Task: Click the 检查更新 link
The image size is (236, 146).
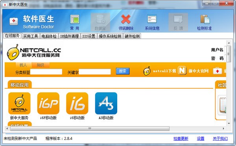Action: pyautogui.click(x=181, y=139)
